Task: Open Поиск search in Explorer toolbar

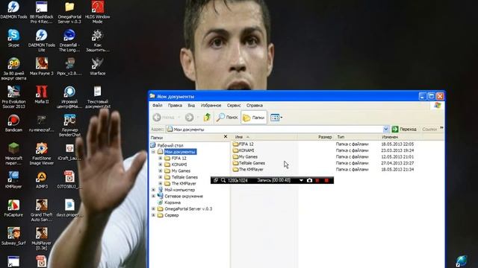Action: (x=227, y=117)
